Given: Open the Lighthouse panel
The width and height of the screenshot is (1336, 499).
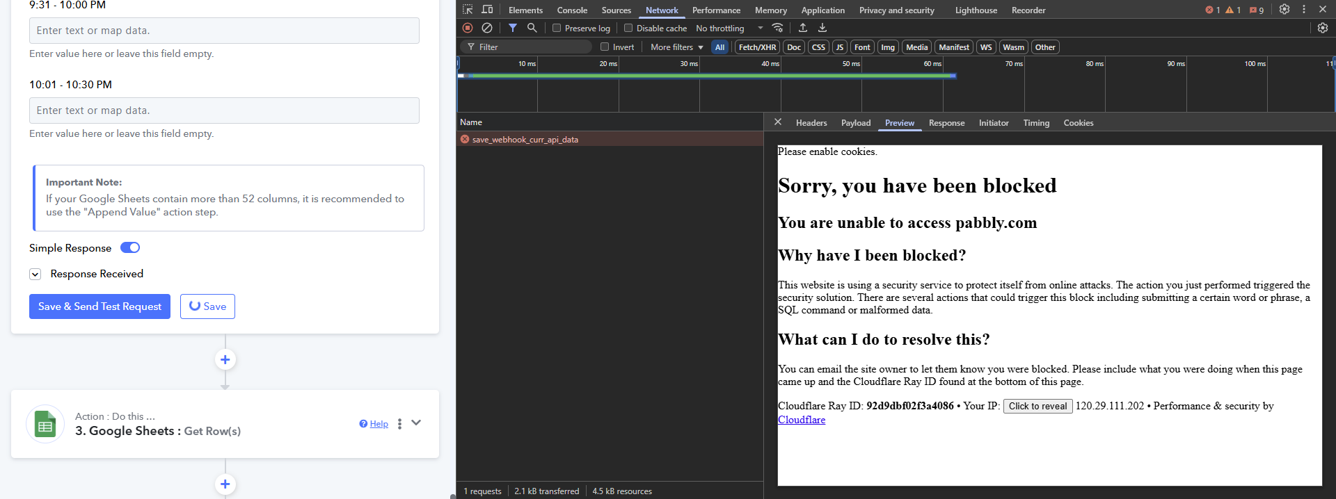Looking at the screenshot, I should (x=976, y=10).
